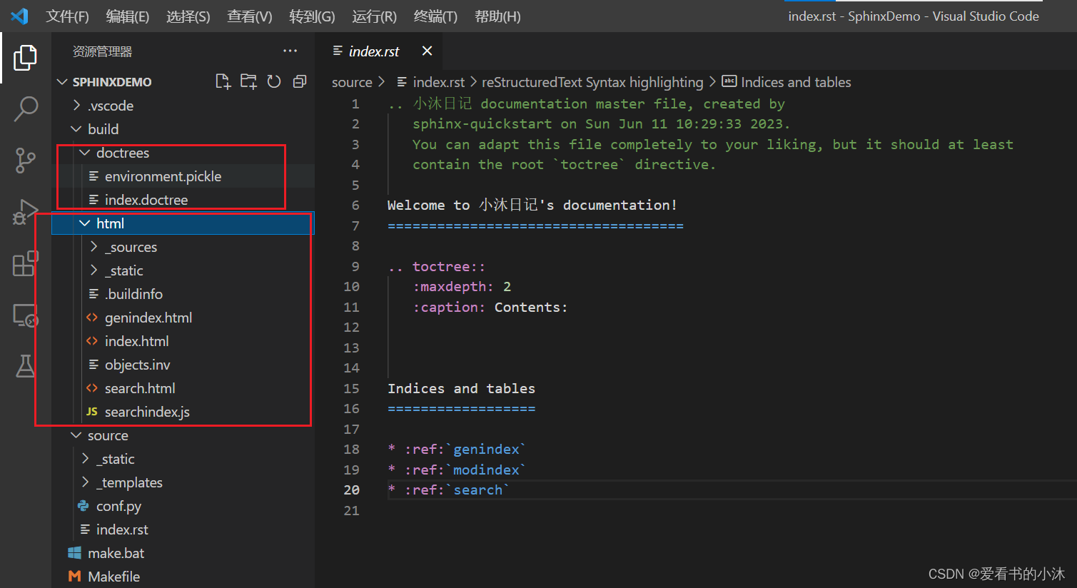Click the VS Code logo icon
The image size is (1077, 588).
click(x=19, y=16)
